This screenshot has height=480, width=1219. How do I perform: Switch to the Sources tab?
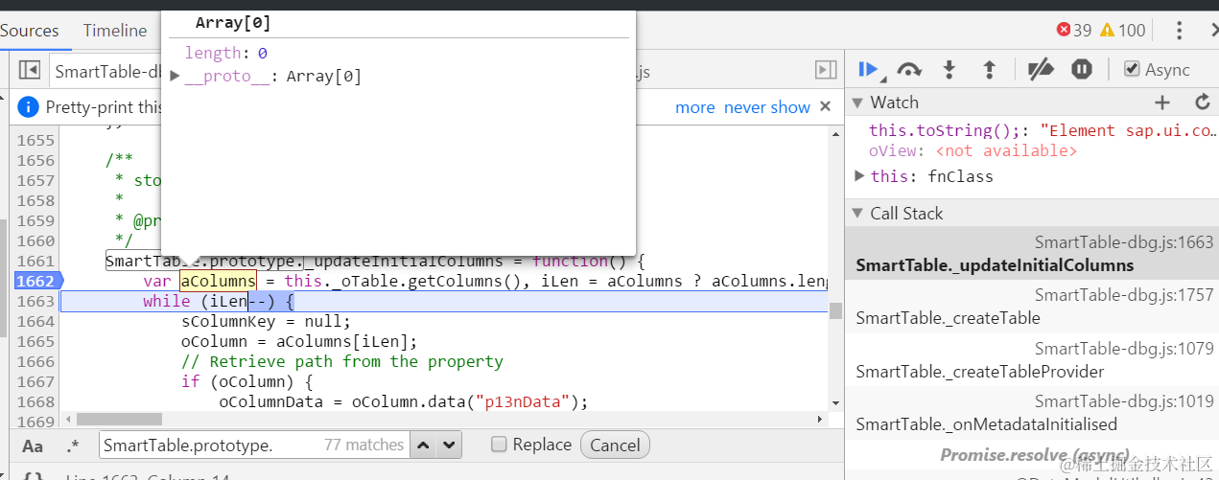[x=30, y=31]
